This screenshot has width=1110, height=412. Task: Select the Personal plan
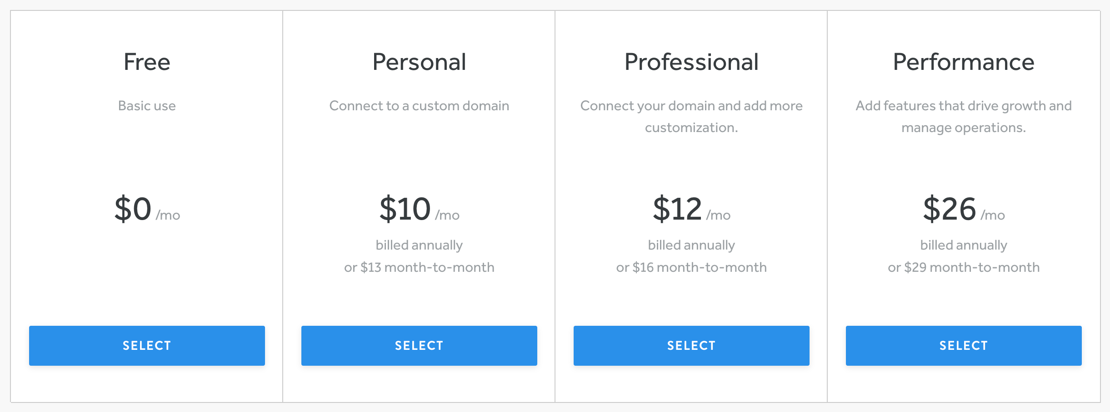coord(419,345)
